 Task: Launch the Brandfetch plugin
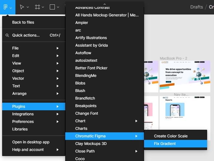(85, 98)
